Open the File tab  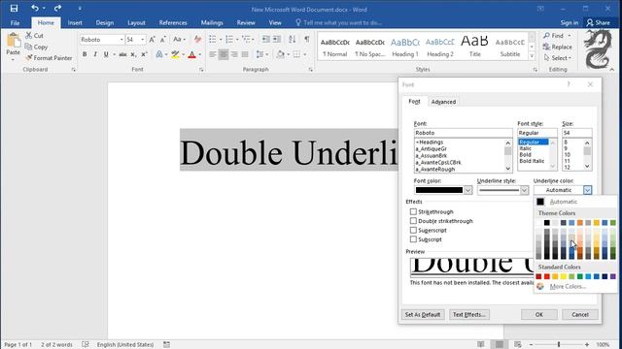click(16, 22)
